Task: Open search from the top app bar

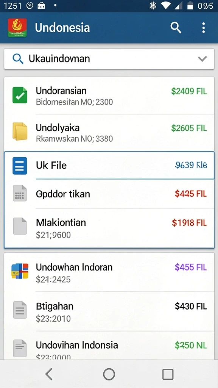Action: tap(176, 27)
